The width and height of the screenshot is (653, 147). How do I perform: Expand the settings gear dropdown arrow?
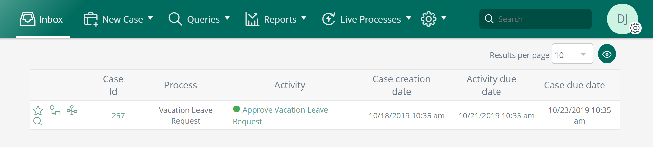tap(444, 18)
